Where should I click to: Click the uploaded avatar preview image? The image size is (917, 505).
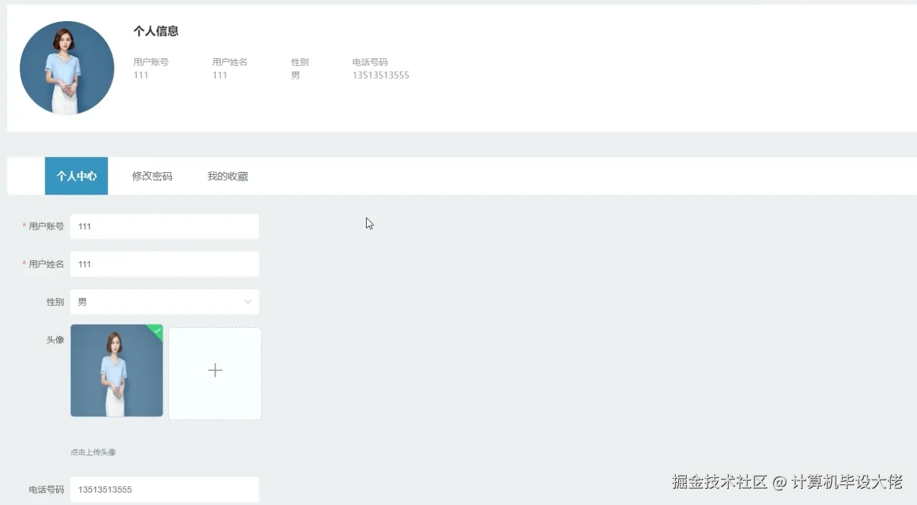click(116, 371)
